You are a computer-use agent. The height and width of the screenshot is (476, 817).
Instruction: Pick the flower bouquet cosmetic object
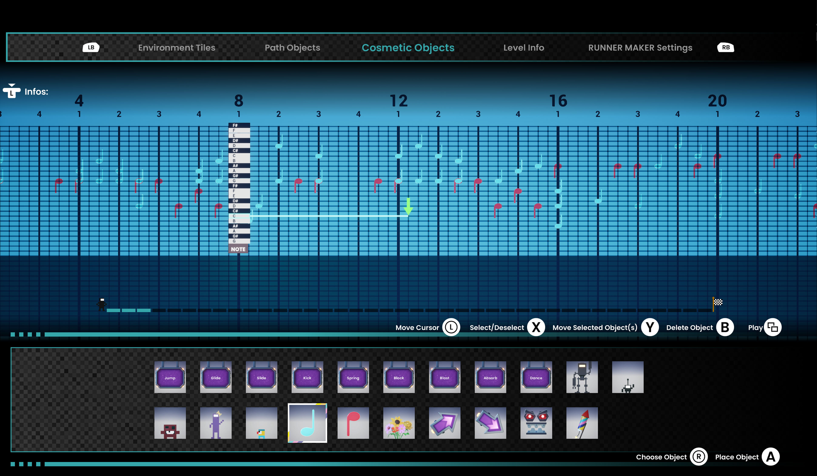399,423
